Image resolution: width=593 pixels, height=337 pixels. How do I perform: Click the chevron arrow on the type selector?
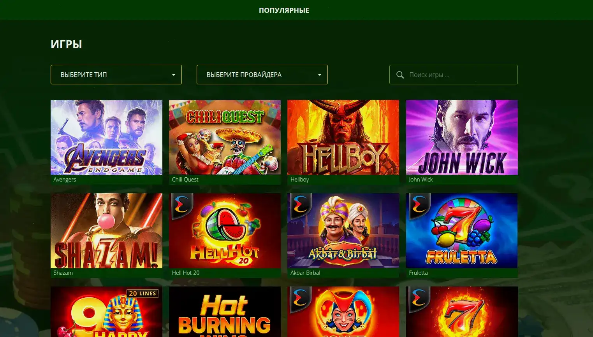(174, 75)
